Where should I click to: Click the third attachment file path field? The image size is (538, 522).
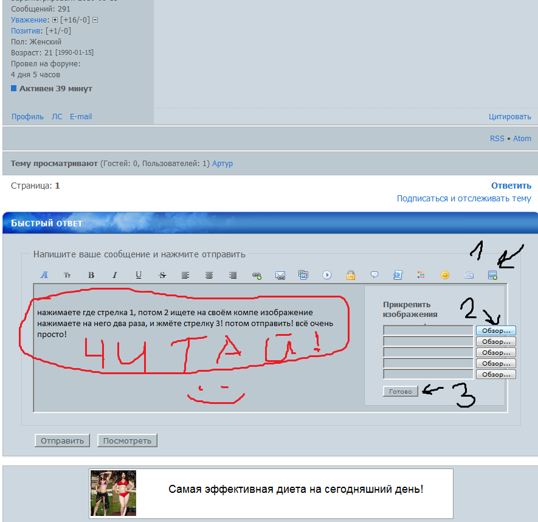(x=428, y=352)
